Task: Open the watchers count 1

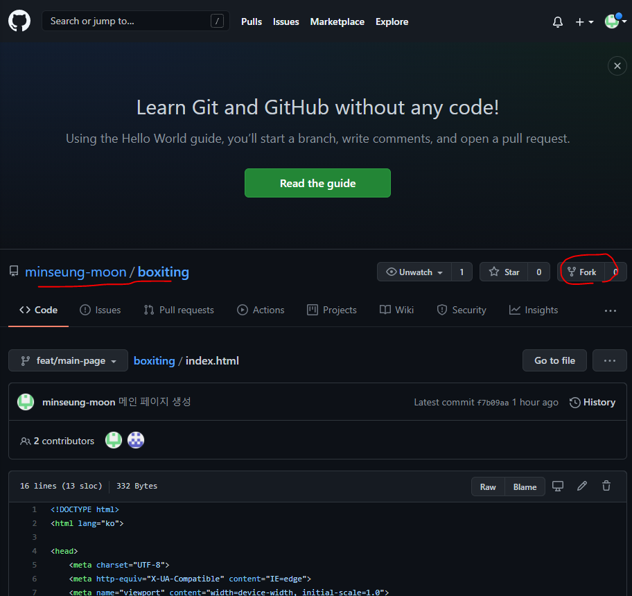Action: (462, 272)
